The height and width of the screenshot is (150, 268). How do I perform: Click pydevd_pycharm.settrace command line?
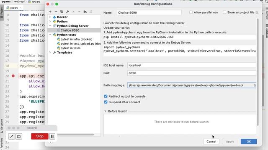point(180,51)
